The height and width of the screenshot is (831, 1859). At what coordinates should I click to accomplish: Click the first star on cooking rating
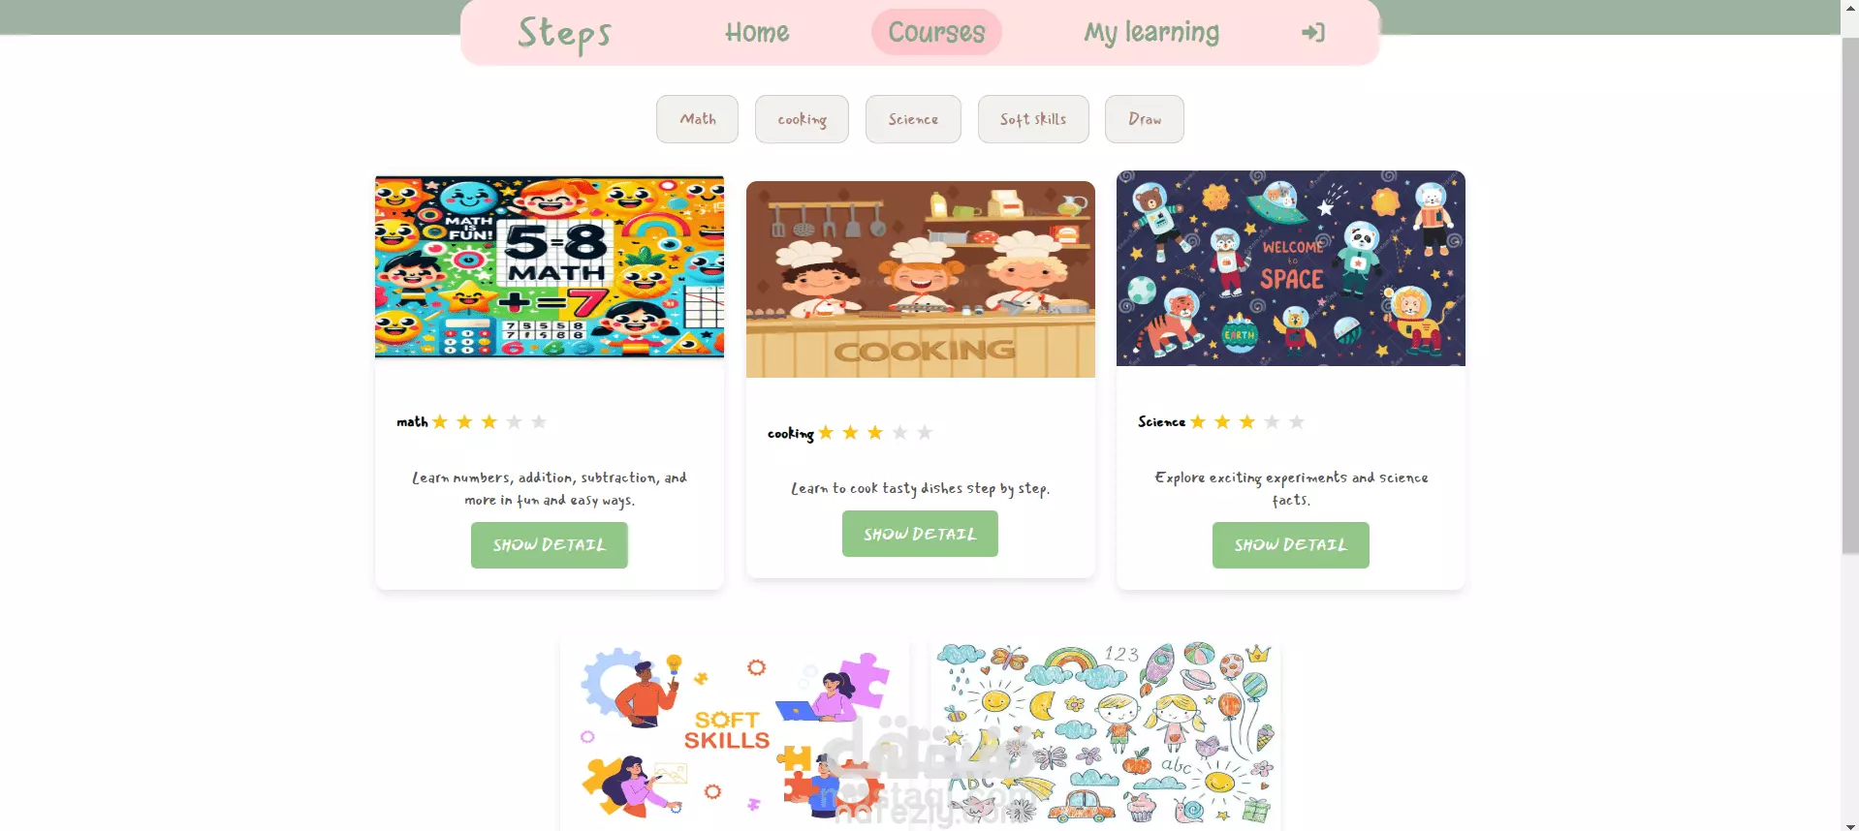click(x=826, y=432)
